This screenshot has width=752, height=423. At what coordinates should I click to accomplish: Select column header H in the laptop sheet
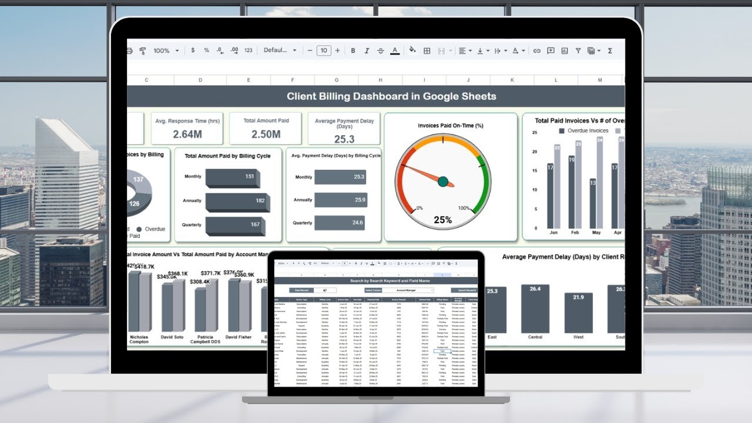click(381, 80)
